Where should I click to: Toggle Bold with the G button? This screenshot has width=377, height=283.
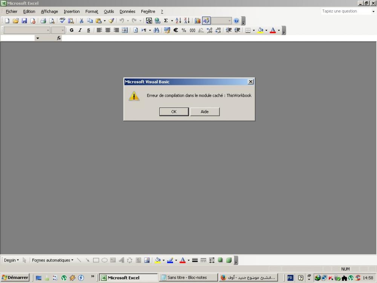(x=71, y=30)
